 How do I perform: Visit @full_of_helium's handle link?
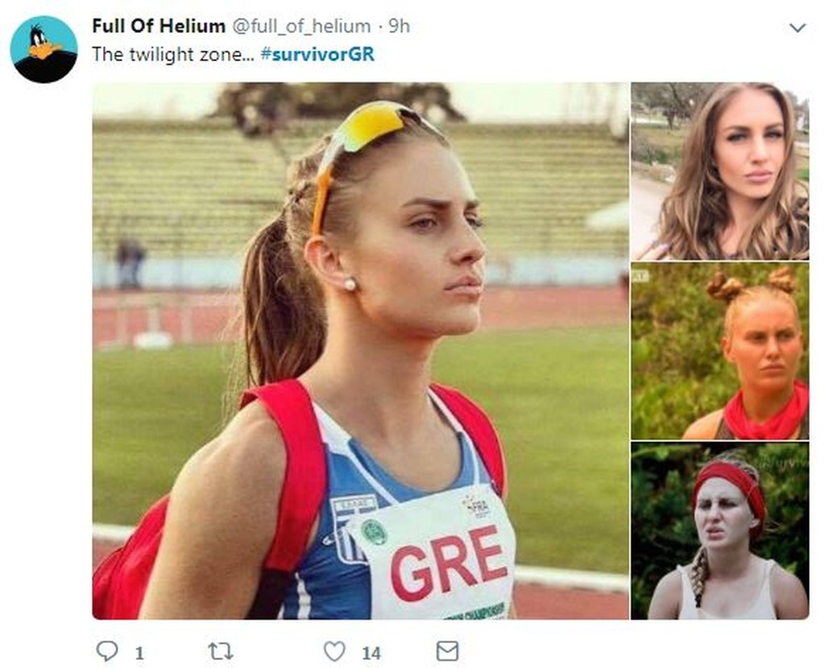[x=304, y=26]
